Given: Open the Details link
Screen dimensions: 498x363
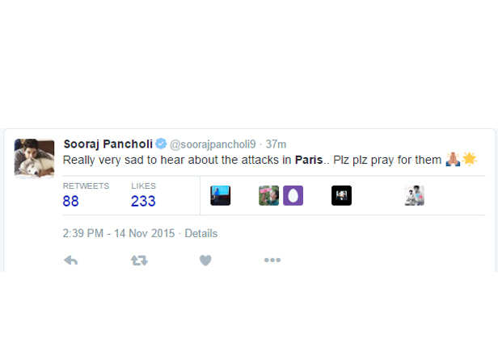Looking at the screenshot, I should [201, 233].
